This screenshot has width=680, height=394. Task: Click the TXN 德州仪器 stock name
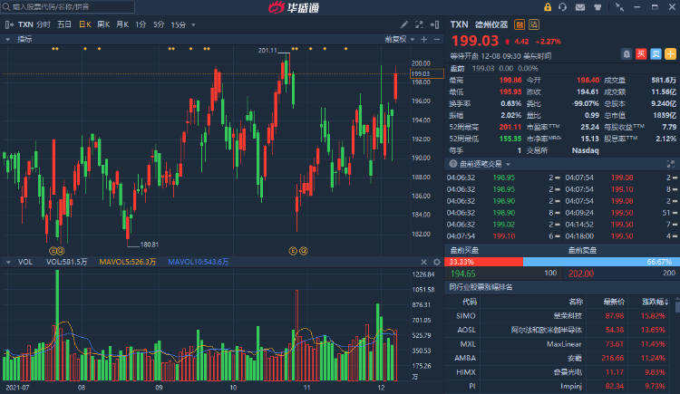coord(479,24)
